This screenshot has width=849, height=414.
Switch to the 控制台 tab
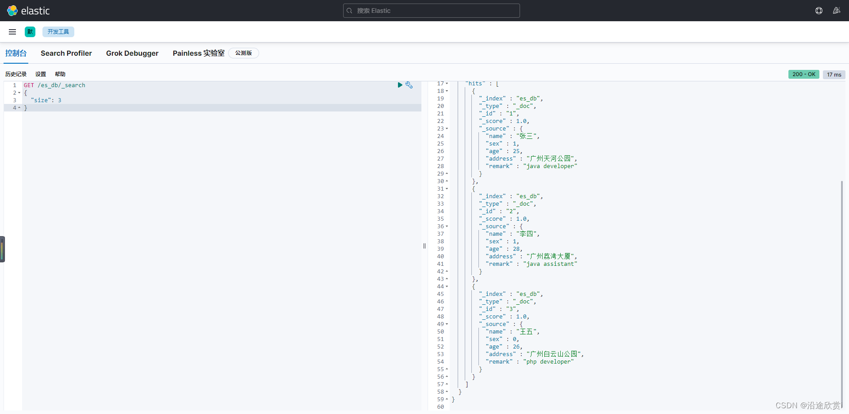[x=16, y=53]
